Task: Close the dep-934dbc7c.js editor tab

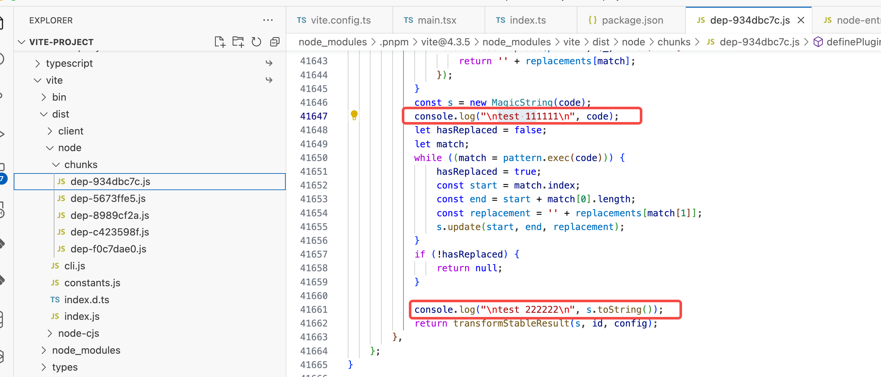Action: coord(801,20)
